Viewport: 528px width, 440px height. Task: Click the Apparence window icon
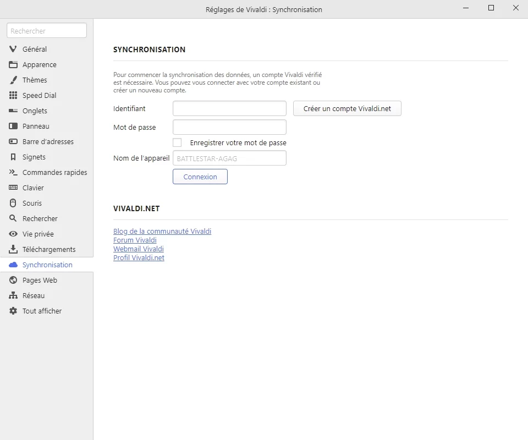(13, 64)
